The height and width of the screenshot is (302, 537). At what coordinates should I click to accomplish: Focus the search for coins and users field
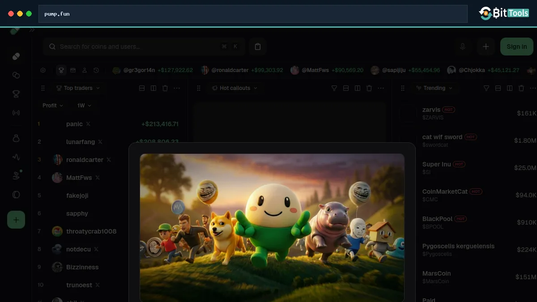pyautogui.click(x=144, y=47)
